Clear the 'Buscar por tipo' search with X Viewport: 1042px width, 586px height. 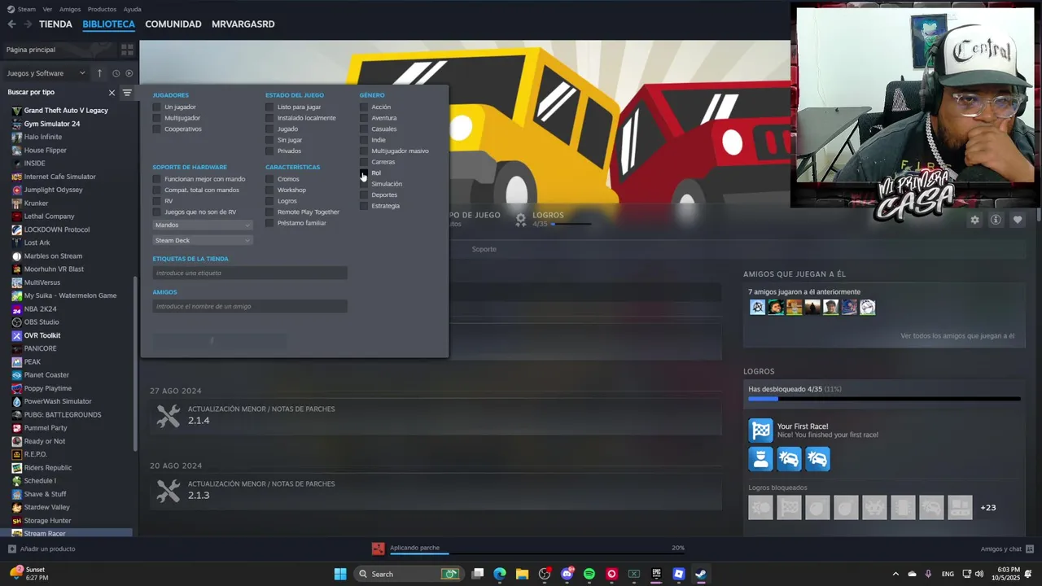point(112,93)
